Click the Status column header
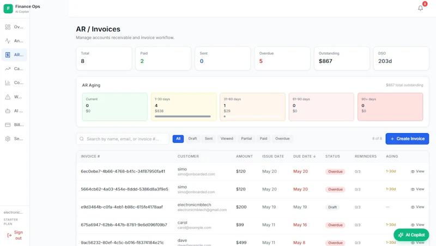 tap(332, 157)
